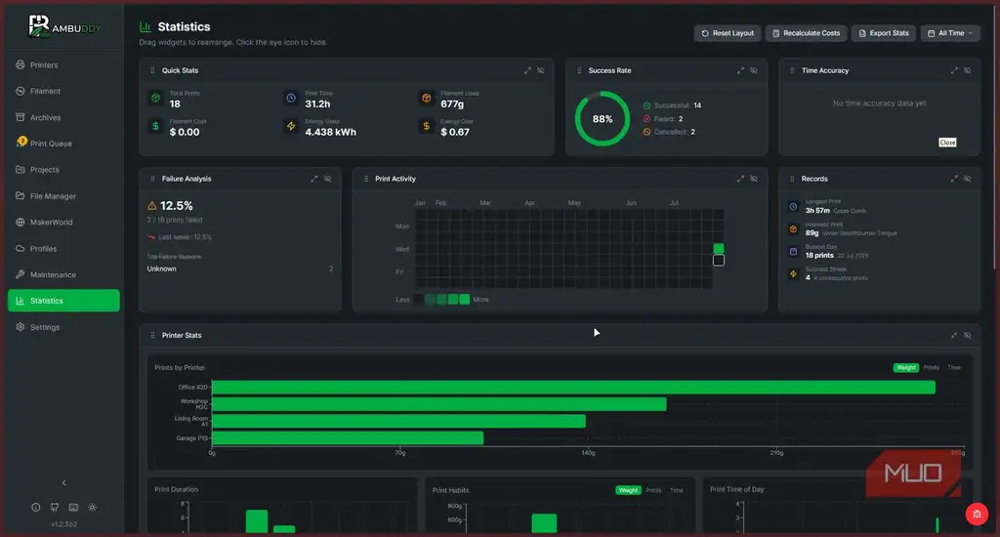
Task: Click the Recalculate Costs button
Action: click(806, 33)
